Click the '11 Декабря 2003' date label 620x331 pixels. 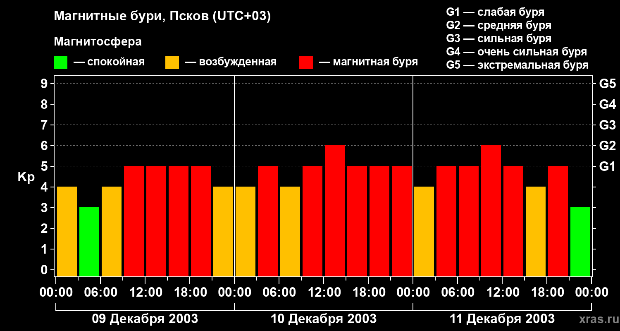pos(502,319)
